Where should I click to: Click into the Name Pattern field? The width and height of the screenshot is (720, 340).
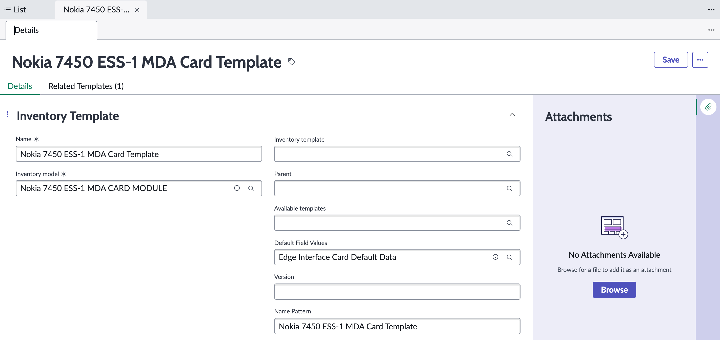point(397,326)
